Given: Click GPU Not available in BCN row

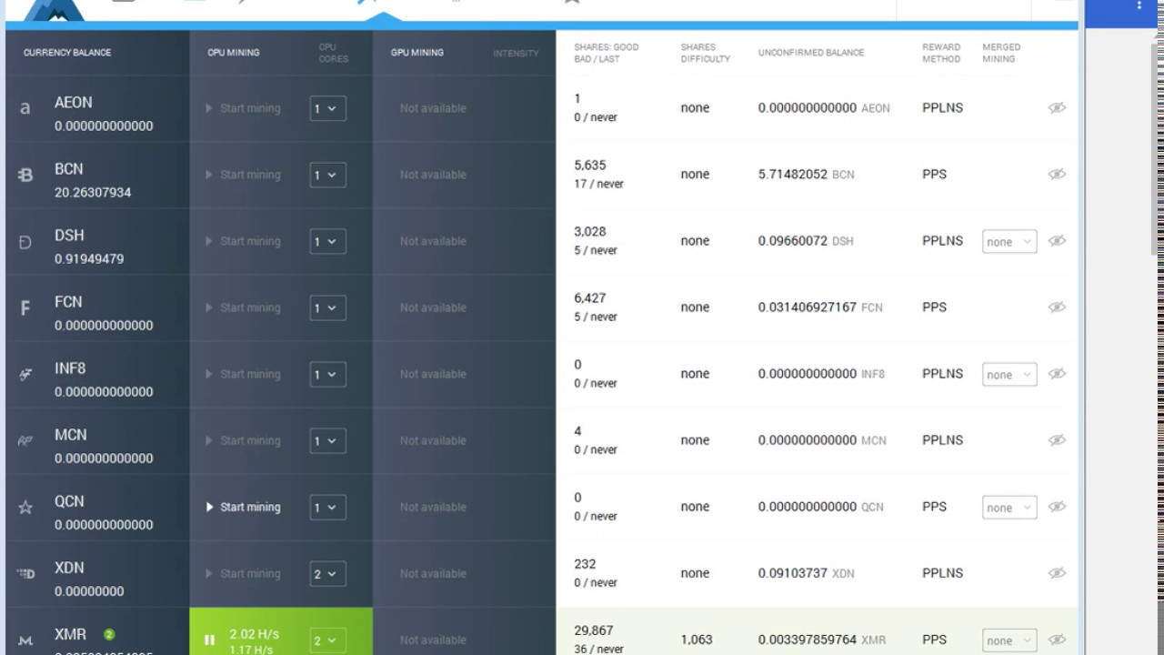Looking at the screenshot, I should [433, 175].
